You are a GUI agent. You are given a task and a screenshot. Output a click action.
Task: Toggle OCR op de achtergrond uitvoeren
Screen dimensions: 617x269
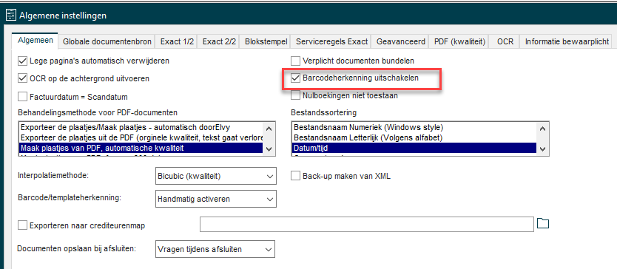(x=22, y=78)
